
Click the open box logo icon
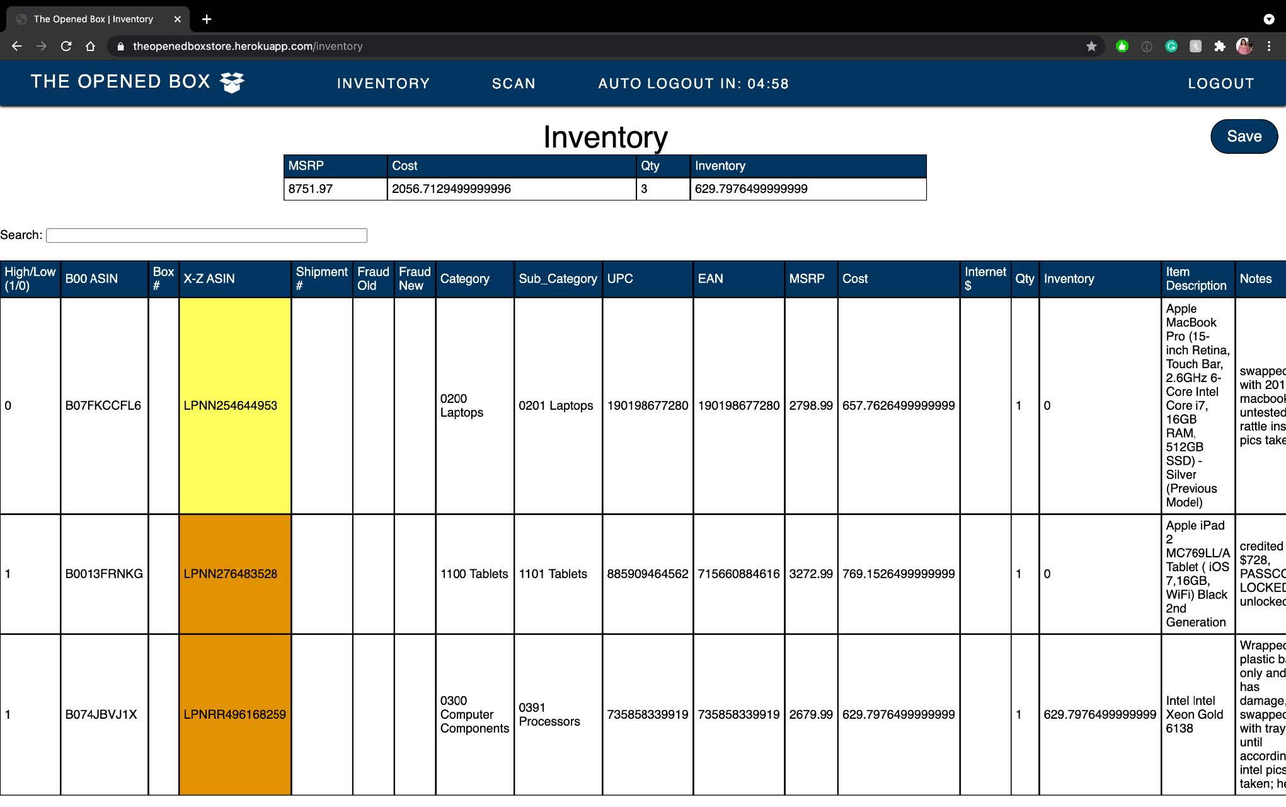[232, 82]
